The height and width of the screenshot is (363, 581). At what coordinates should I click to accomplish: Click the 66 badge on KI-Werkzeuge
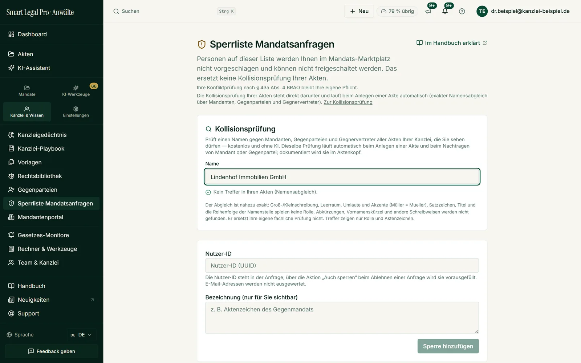coord(94,86)
